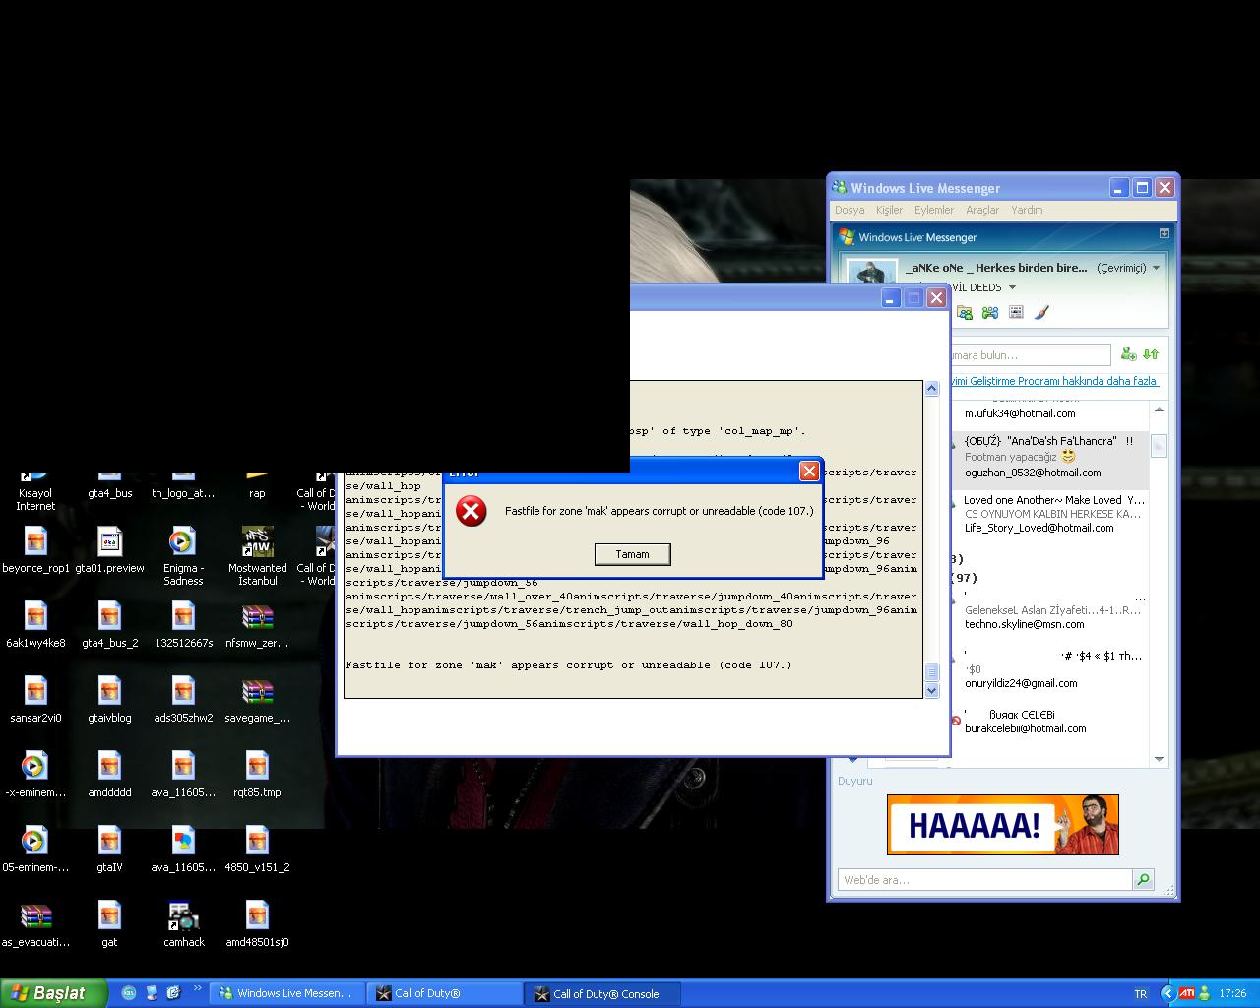Screen dimensions: 1260x1008
Task: Collapse Messenger header with corner arrow button
Action: [1164, 233]
